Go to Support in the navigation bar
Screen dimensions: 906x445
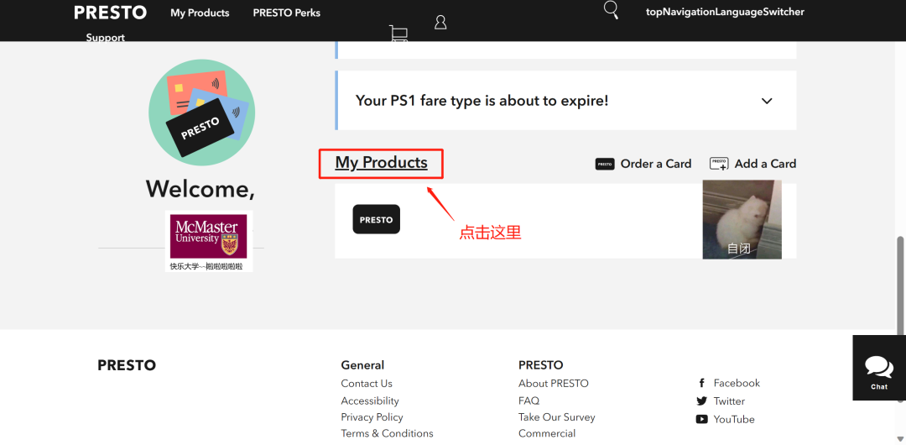tap(105, 37)
